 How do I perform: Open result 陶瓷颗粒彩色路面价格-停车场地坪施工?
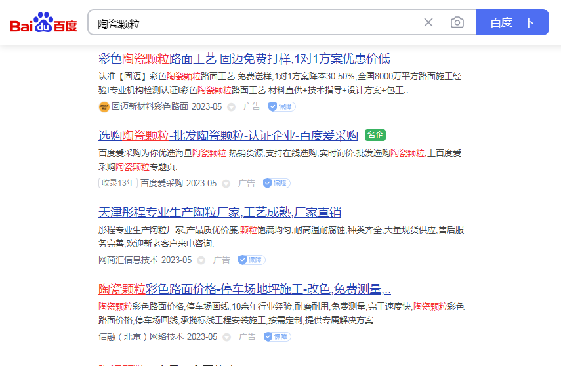tap(245, 289)
